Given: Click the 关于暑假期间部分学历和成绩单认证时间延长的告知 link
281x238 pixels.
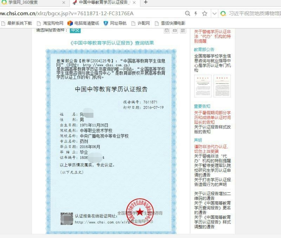Looking at the screenshot, I should 213,117.
